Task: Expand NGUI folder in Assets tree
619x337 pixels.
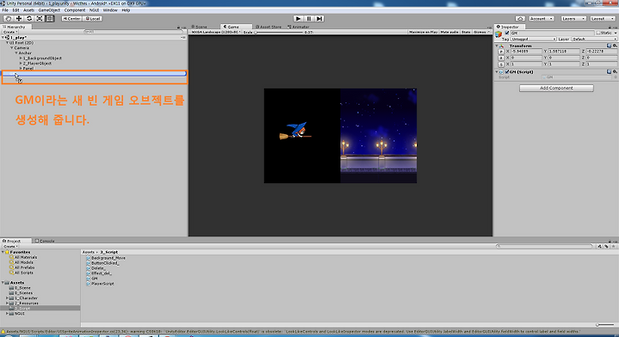Action: [7, 313]
